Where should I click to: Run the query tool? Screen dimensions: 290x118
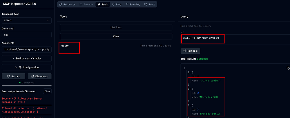point(190,50)
